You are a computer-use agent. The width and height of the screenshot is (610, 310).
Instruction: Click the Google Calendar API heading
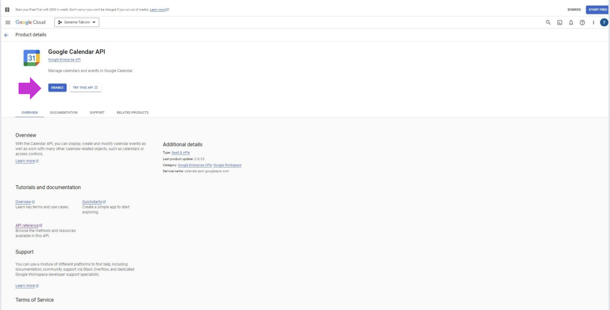point(77,52)
